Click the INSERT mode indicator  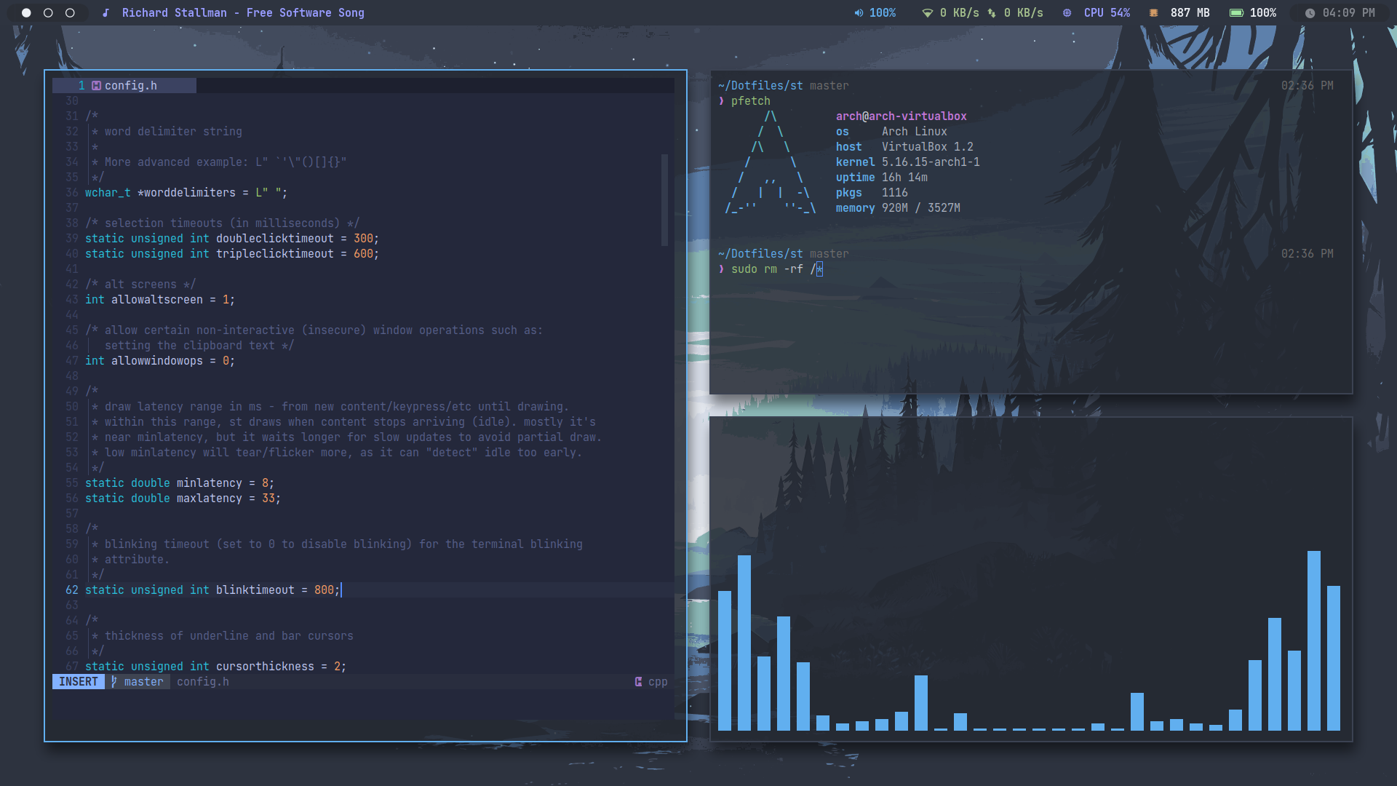tap(78, 682)
